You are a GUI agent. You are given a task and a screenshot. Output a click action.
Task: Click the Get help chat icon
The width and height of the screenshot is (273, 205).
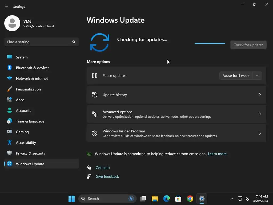pyautogui.click(x=89, y=168)
